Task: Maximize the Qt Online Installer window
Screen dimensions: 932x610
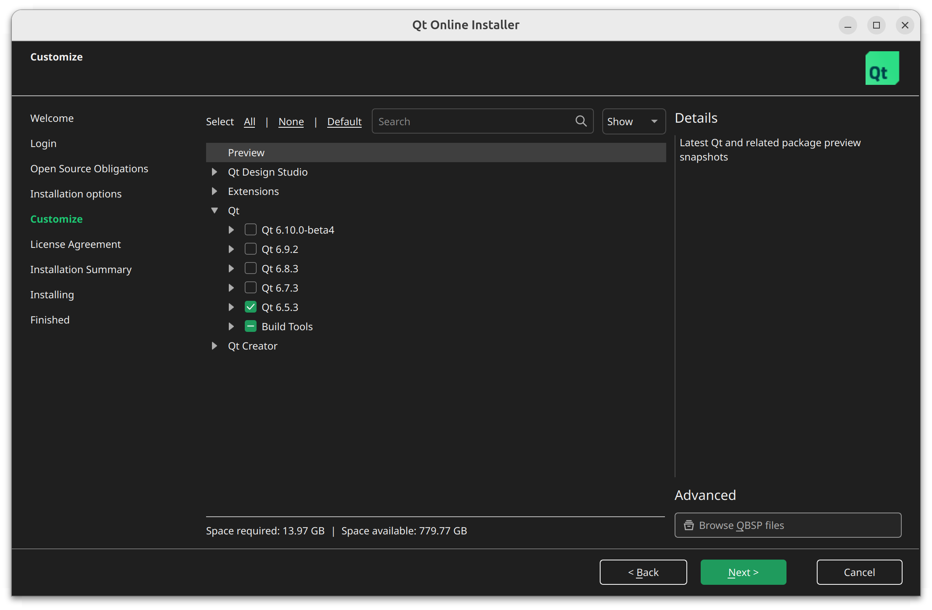Action: pos(876,25)
